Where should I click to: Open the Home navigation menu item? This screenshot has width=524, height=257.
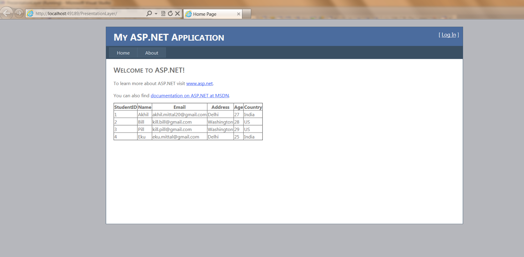[x=123, y=53]
